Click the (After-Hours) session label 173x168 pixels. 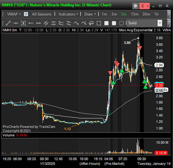pos(90,164)
